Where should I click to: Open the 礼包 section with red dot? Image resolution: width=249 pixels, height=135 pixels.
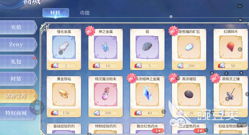point(18,62)
